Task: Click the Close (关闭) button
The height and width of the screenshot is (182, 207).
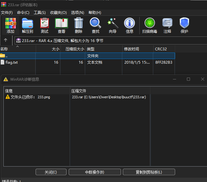Action: (51, 172)
